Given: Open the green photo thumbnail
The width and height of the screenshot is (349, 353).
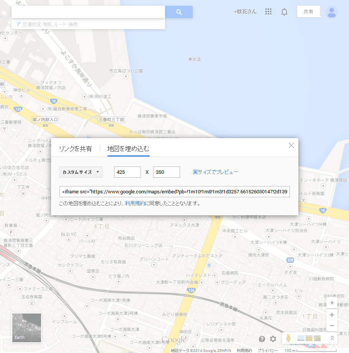Looking at the screenshot, I should click(x=317, y=338).
